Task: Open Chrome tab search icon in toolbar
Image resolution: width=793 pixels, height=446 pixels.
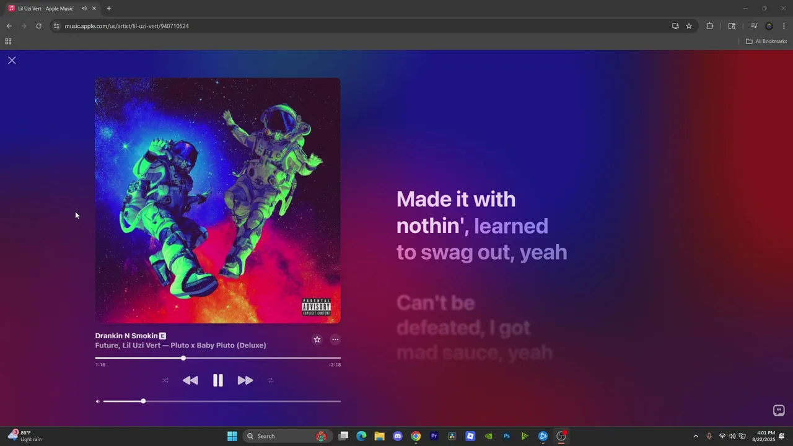Action: coord(732,26)
